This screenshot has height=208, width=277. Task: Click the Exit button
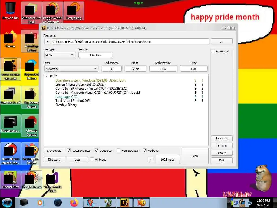222,160
